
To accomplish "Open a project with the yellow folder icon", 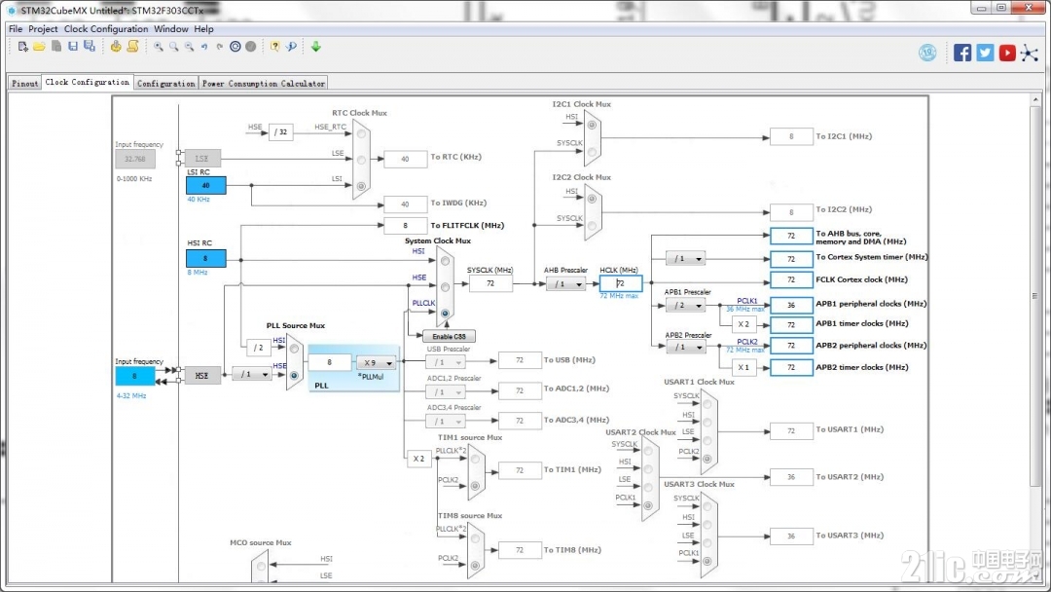I will (39, 47).
